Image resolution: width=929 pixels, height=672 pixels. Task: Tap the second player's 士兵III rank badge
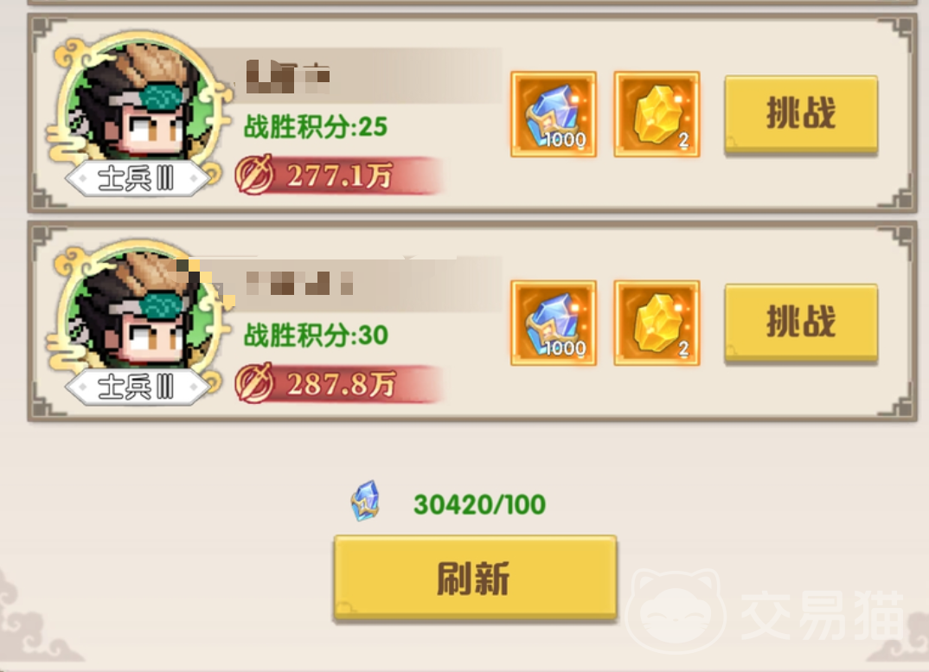point(138,387)
